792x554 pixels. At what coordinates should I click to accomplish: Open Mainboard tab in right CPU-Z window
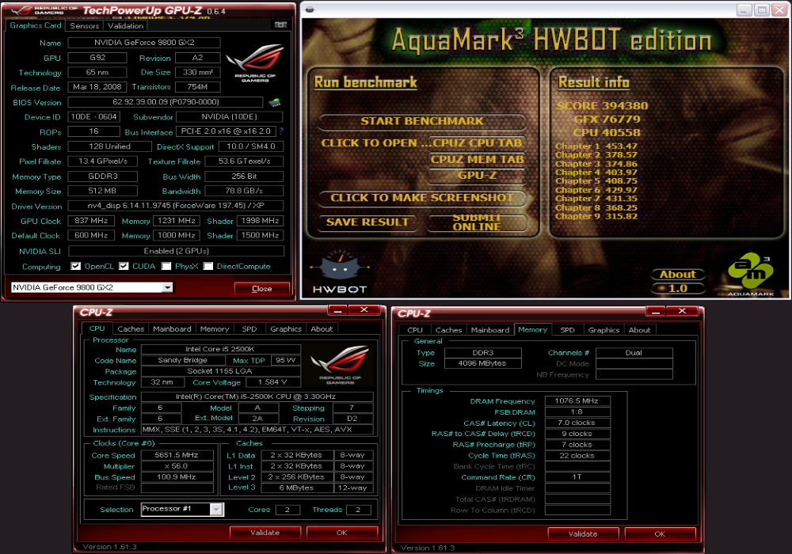[490, 330]
